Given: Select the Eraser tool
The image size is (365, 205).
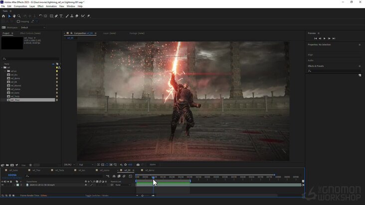Looking at the screenshot, I should click(77, 16).
